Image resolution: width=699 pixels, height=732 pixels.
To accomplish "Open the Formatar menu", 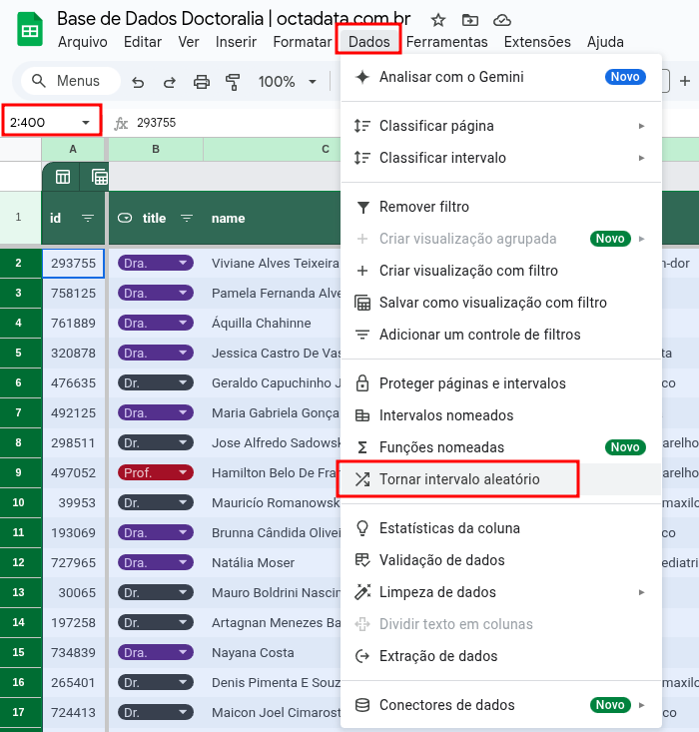I will point(303,42).
